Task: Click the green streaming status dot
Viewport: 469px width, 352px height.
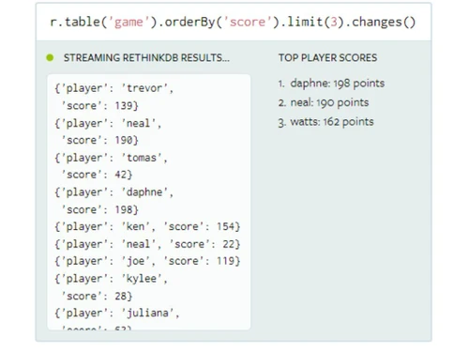Action: pos(50,57)
